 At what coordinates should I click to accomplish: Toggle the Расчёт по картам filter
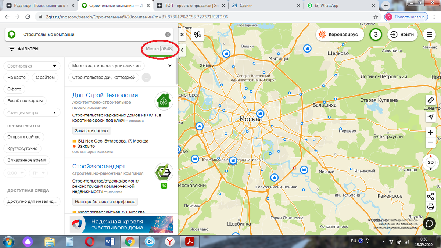(25, 101)
